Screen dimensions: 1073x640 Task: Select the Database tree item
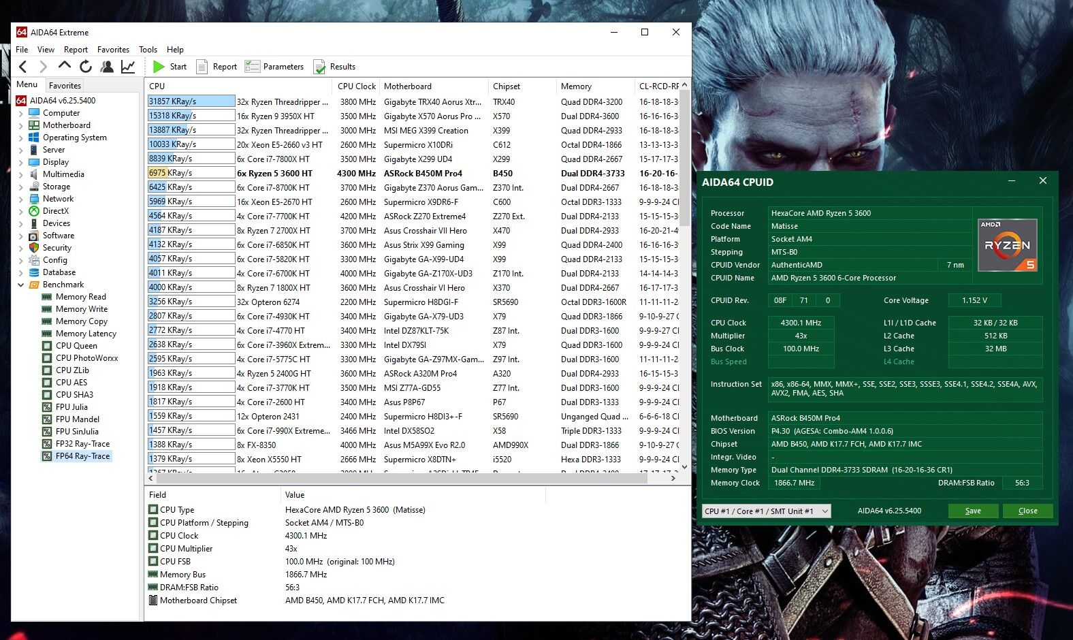click(x=52, y=272)
